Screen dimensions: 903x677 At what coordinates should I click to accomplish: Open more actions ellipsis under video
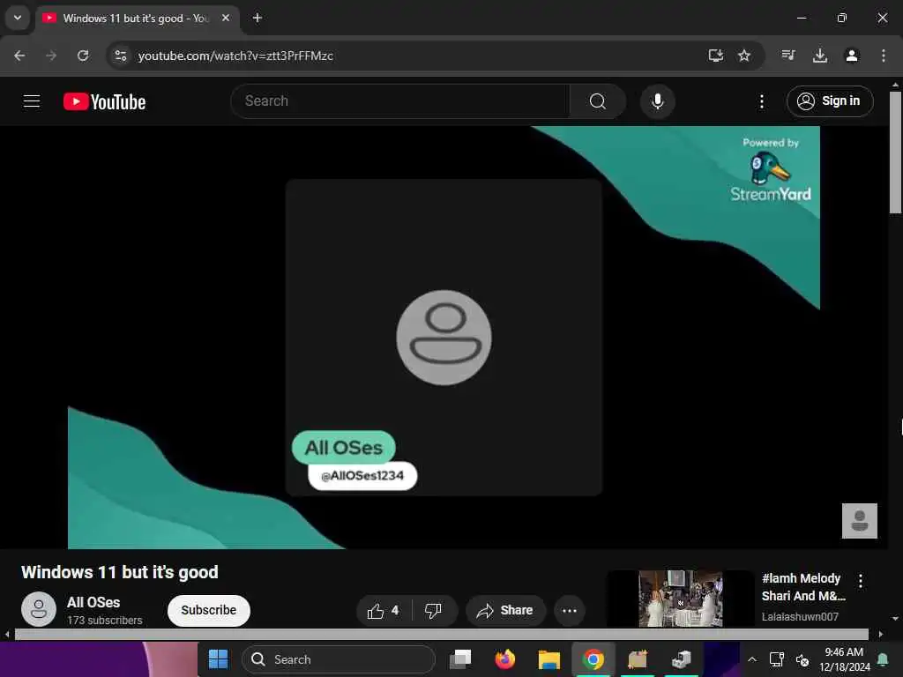pos(570,610)
